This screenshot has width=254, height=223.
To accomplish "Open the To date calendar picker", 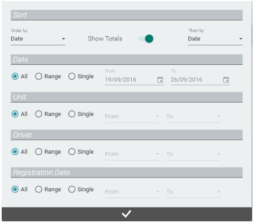I will (x=226, y=80).
